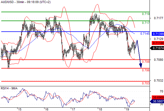Screen dimensions: 164x111
Task: Click the 0.7032 price axis value
Action: pyautogui.click(x=158, y=80)
